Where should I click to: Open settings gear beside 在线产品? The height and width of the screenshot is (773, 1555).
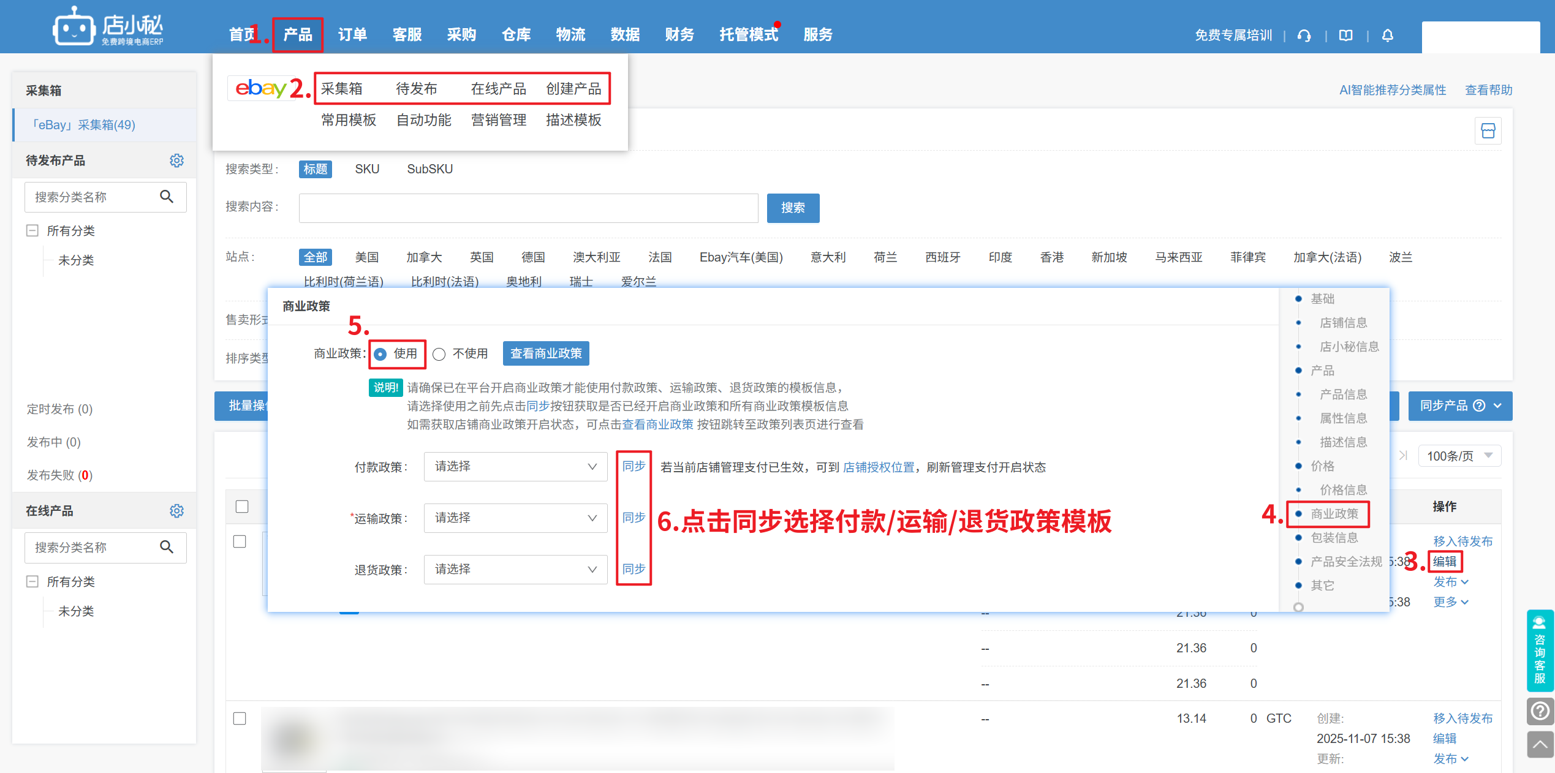point(176,511)
